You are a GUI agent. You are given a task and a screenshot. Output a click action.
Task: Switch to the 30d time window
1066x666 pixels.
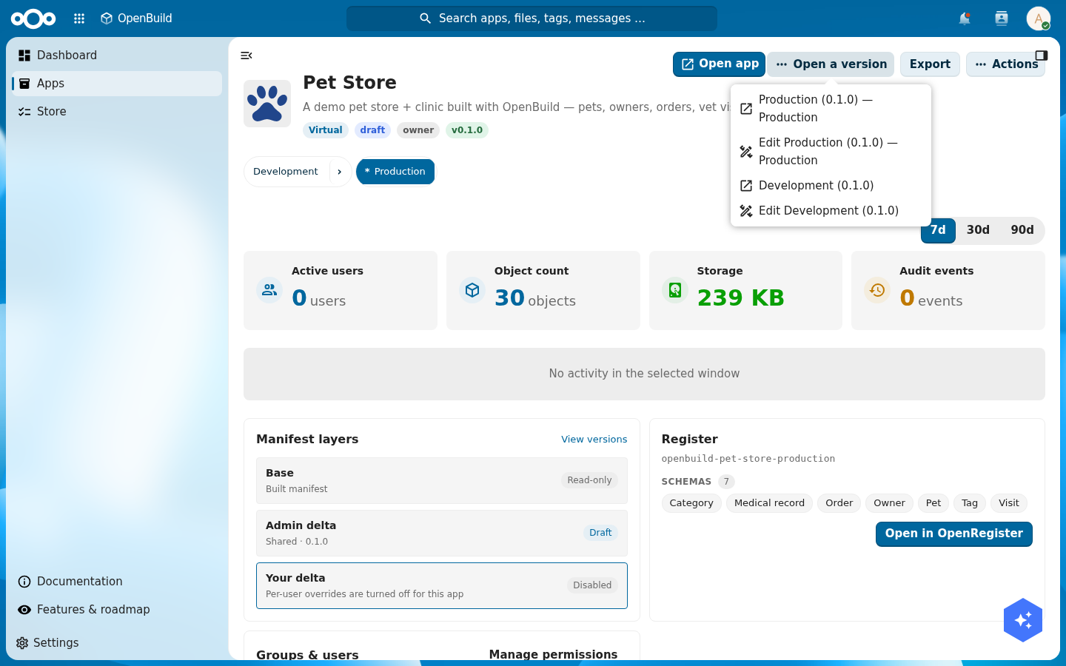978,230
